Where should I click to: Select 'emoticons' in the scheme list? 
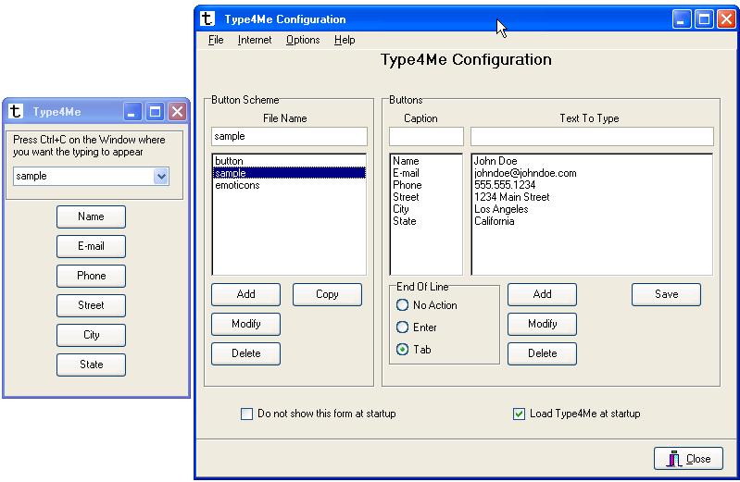click(289, 185)
